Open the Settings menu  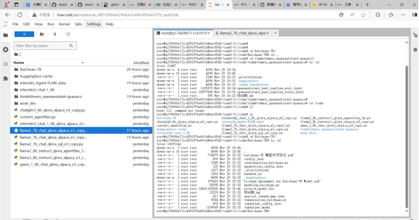click(x=94, y=24)
